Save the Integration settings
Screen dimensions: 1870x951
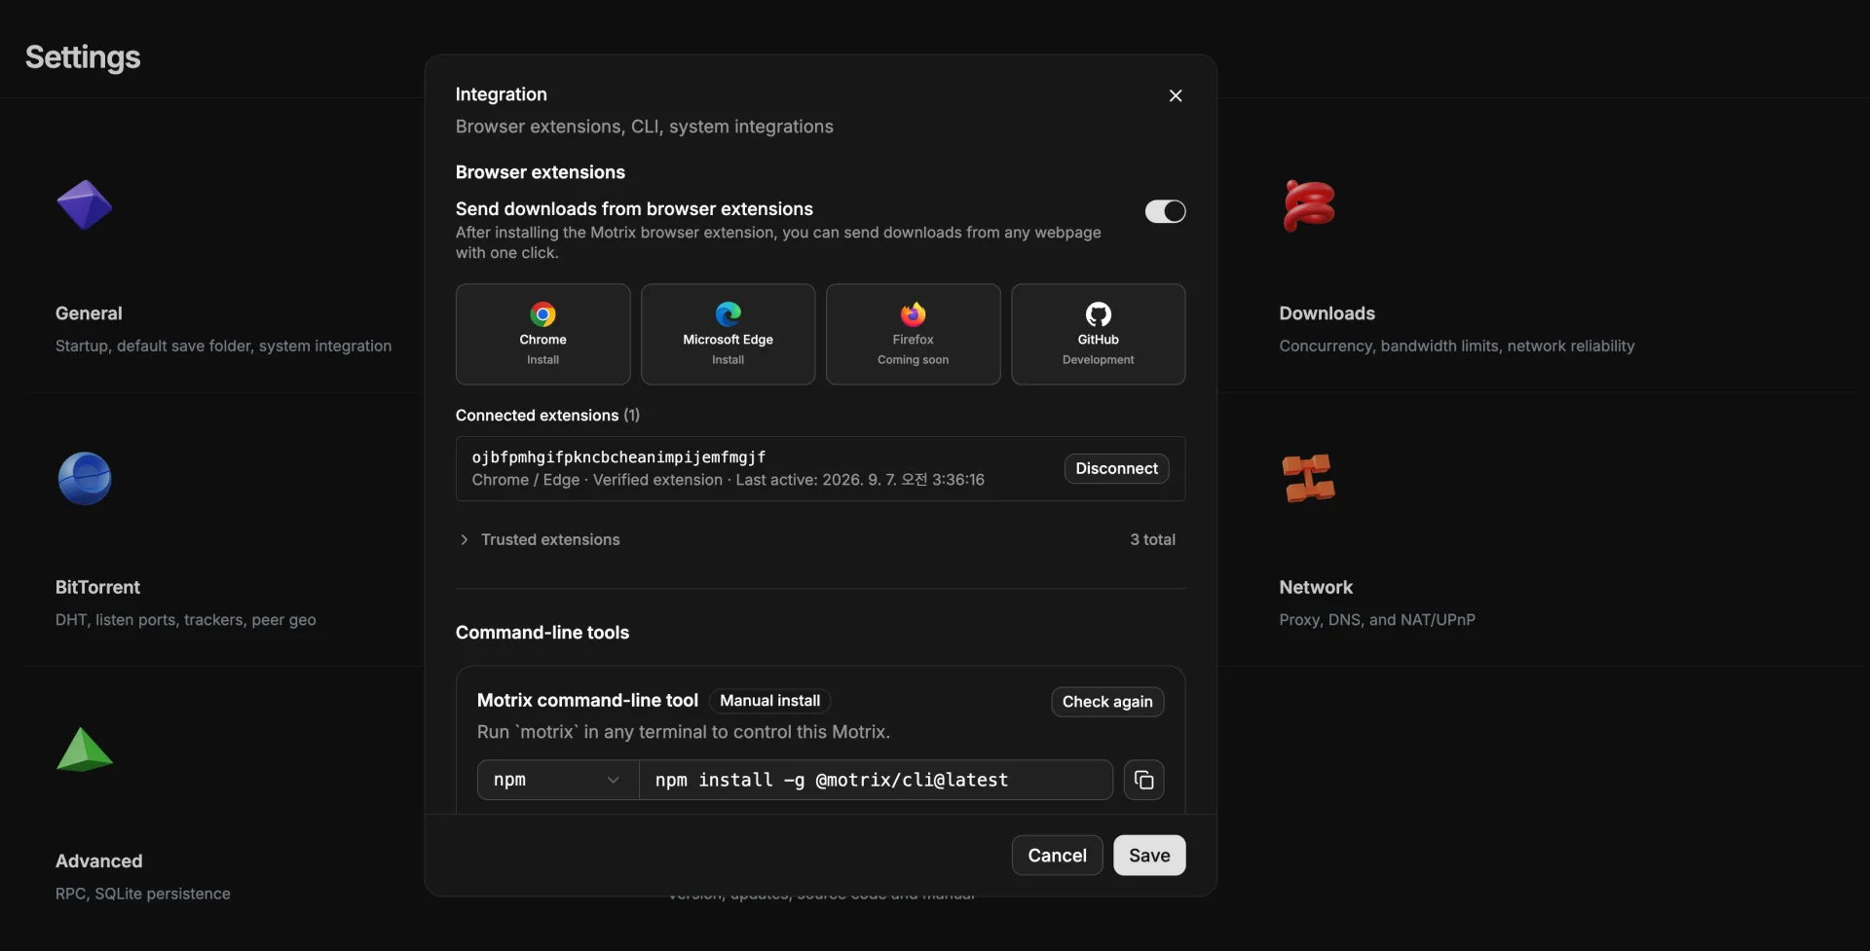[x=1149, y=855]
